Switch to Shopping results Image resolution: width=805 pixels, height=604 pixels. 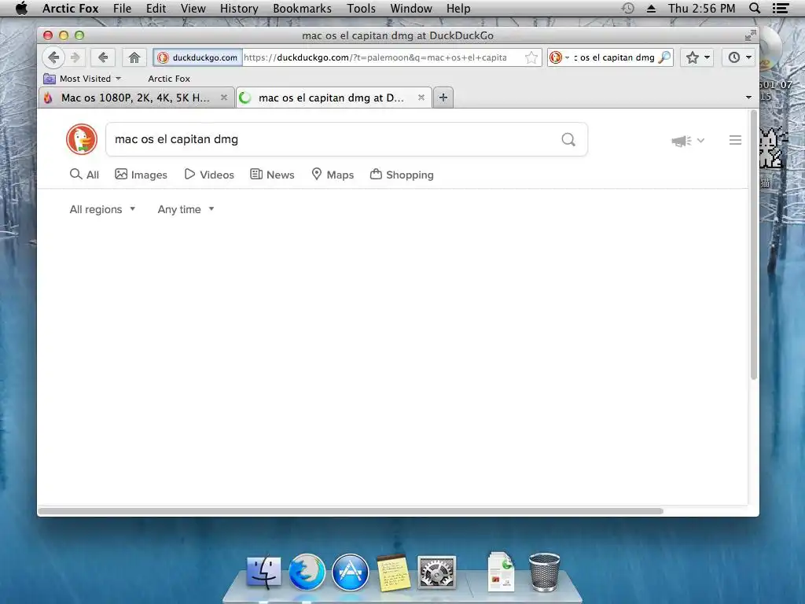(x=402, y=175)
